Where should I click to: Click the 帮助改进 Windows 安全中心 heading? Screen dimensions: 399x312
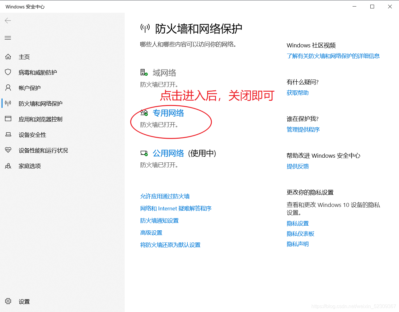[x=324, y=156]
